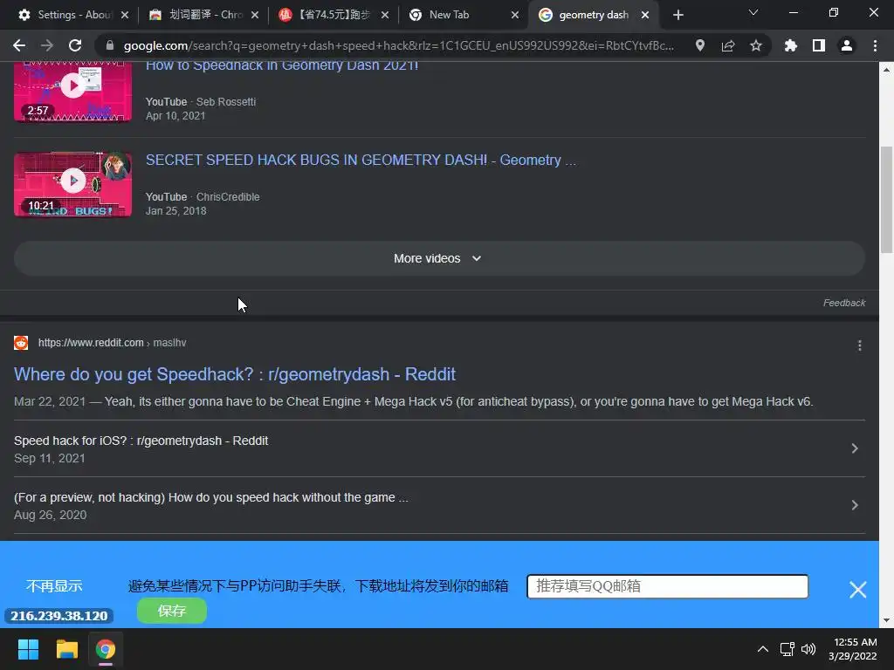
Task: Click the Reddit favicon of the result
Action: point(21,343)
